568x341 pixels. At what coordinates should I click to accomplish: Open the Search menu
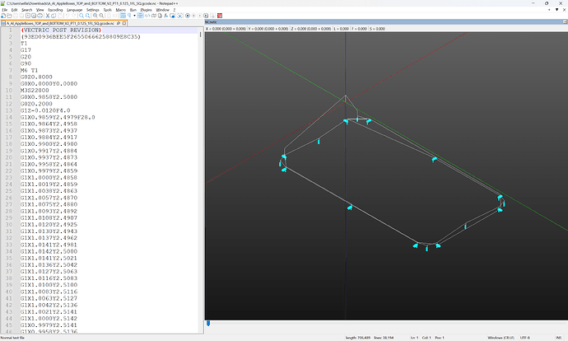coord(27,10)
